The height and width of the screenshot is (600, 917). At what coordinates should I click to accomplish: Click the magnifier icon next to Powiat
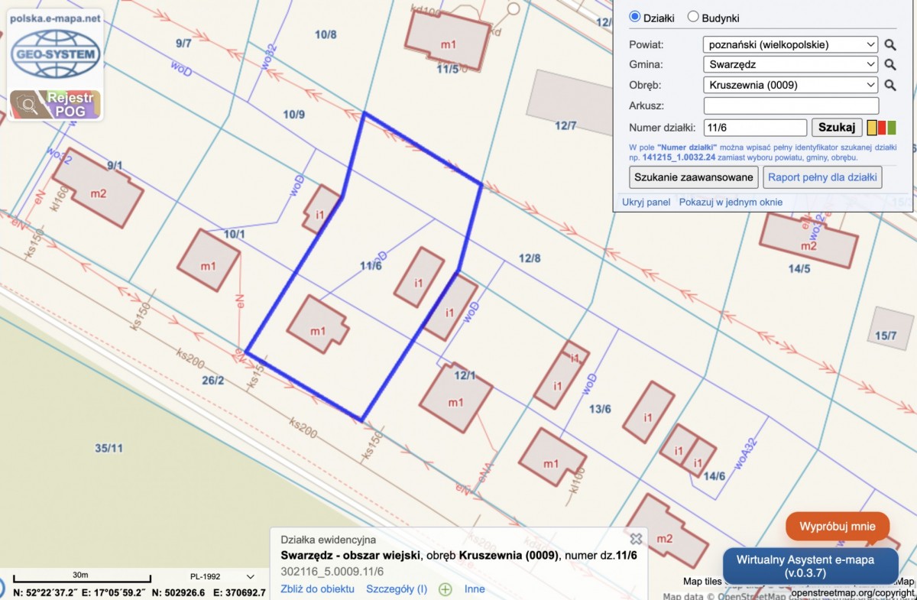[x=890, y=45]
